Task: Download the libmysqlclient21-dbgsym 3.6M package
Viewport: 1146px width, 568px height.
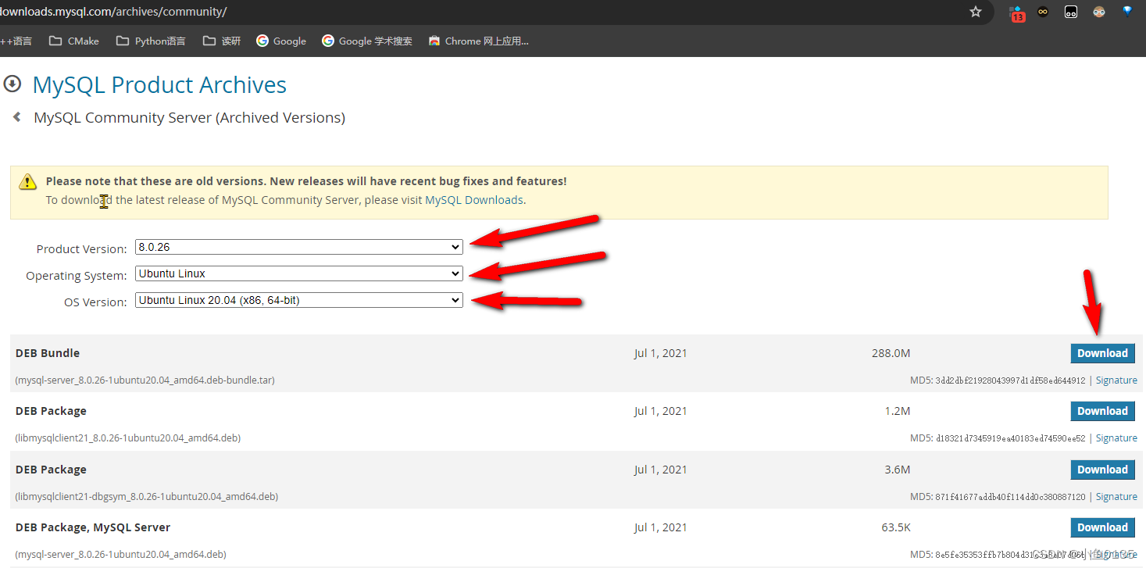Action: pos(1102,470)
